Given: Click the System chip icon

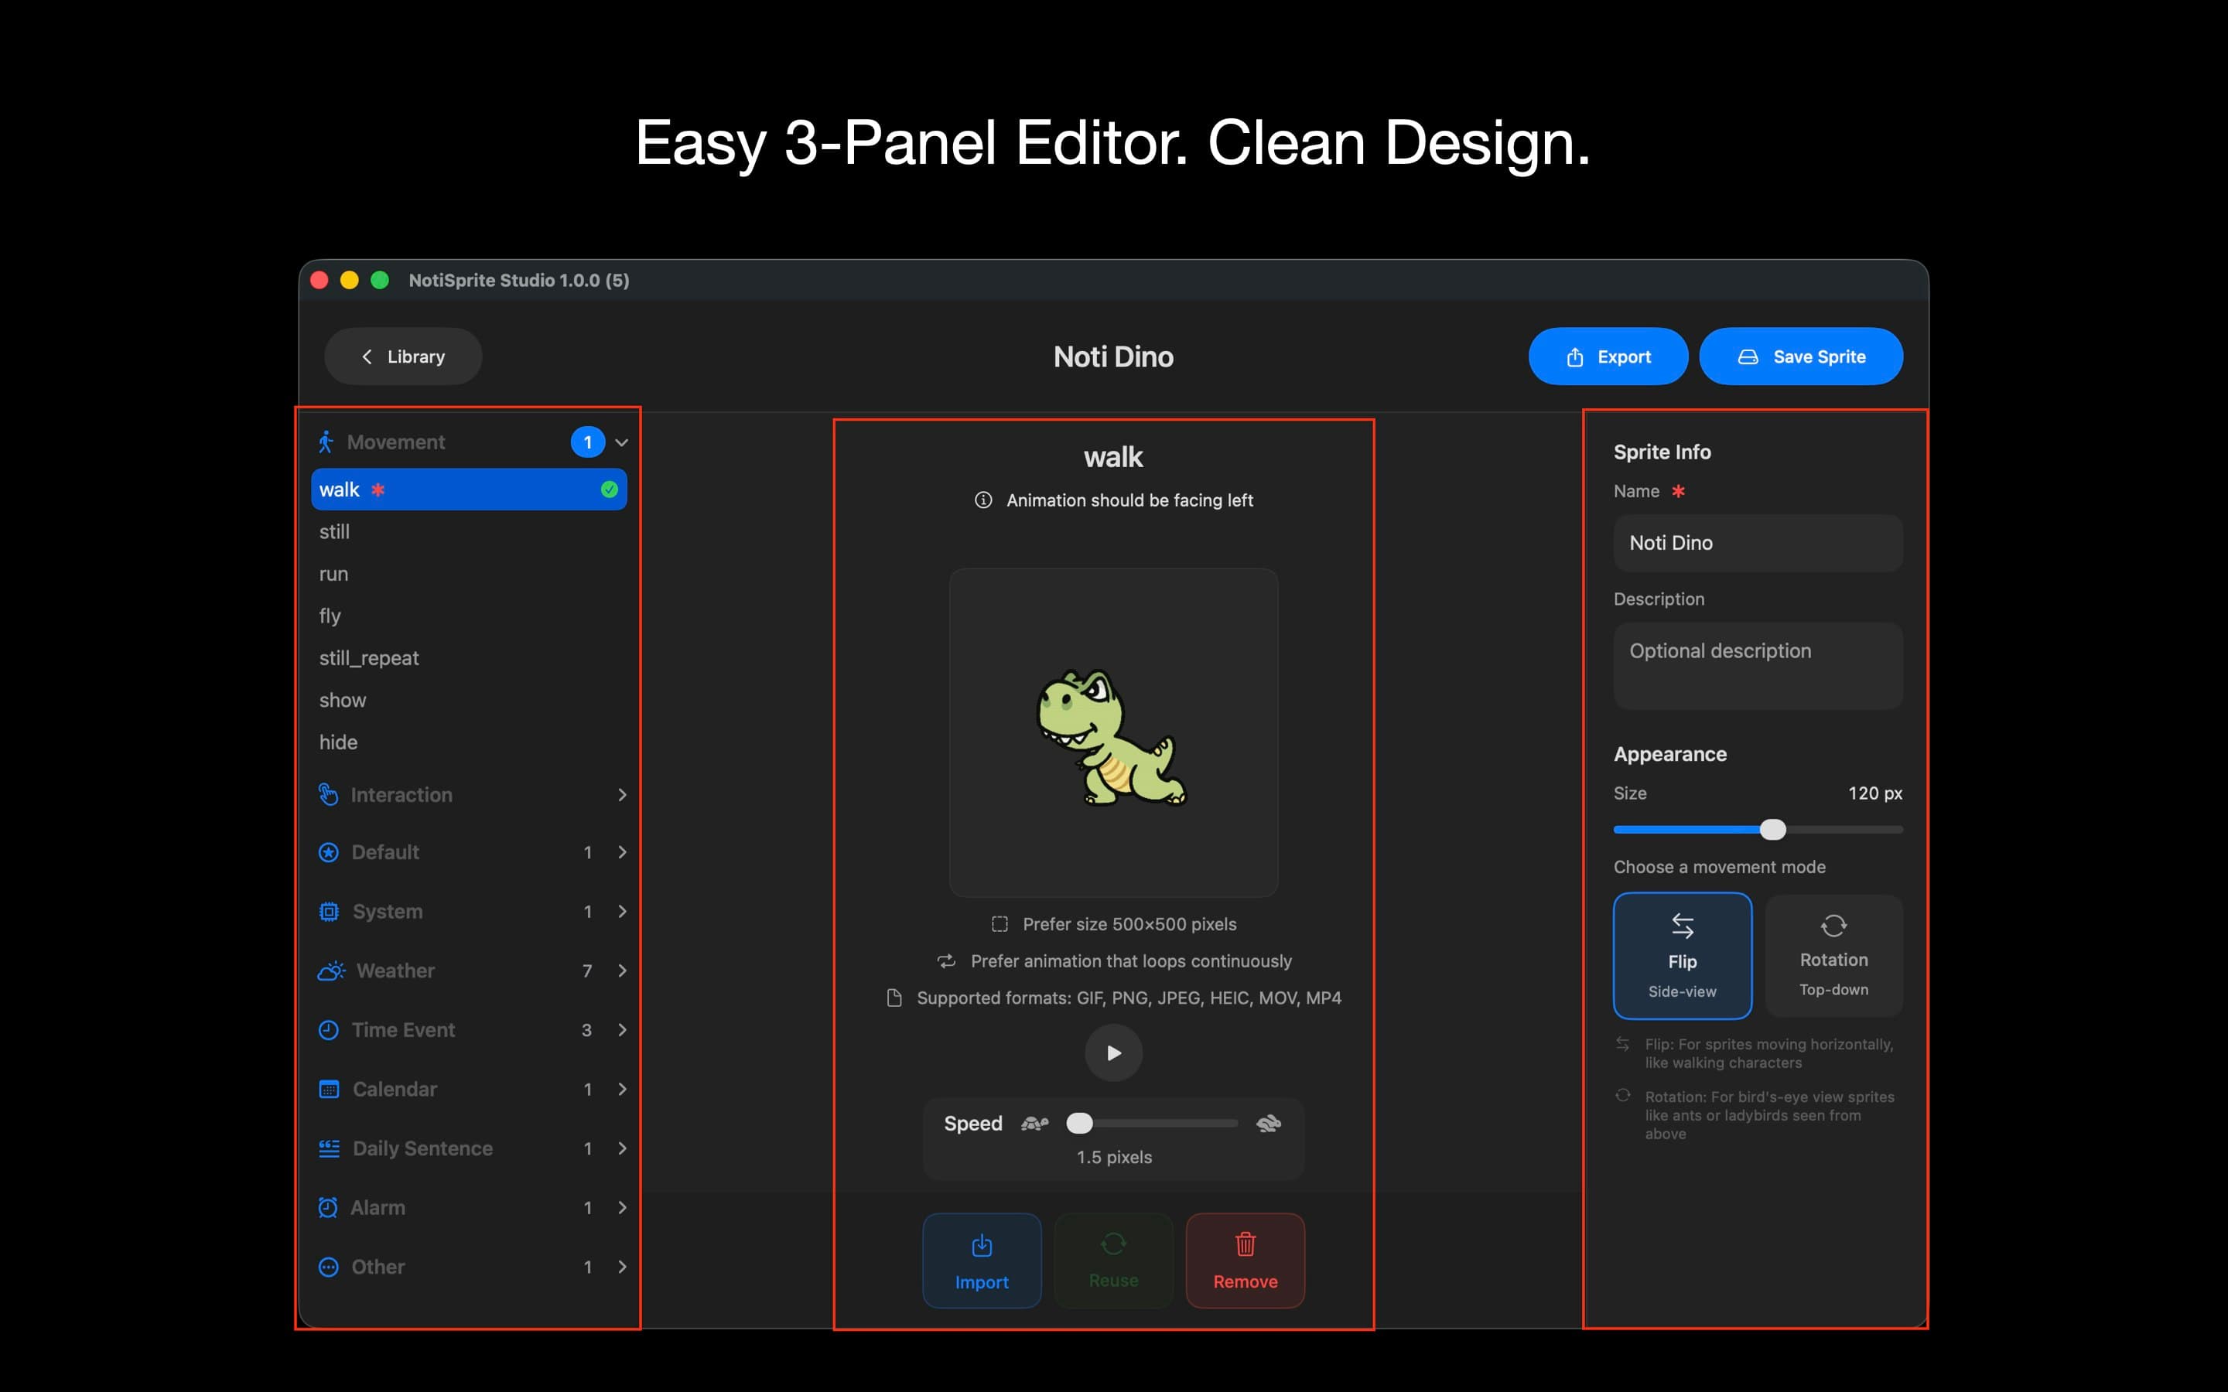Looking at the screenshot, I should [330, 912].
